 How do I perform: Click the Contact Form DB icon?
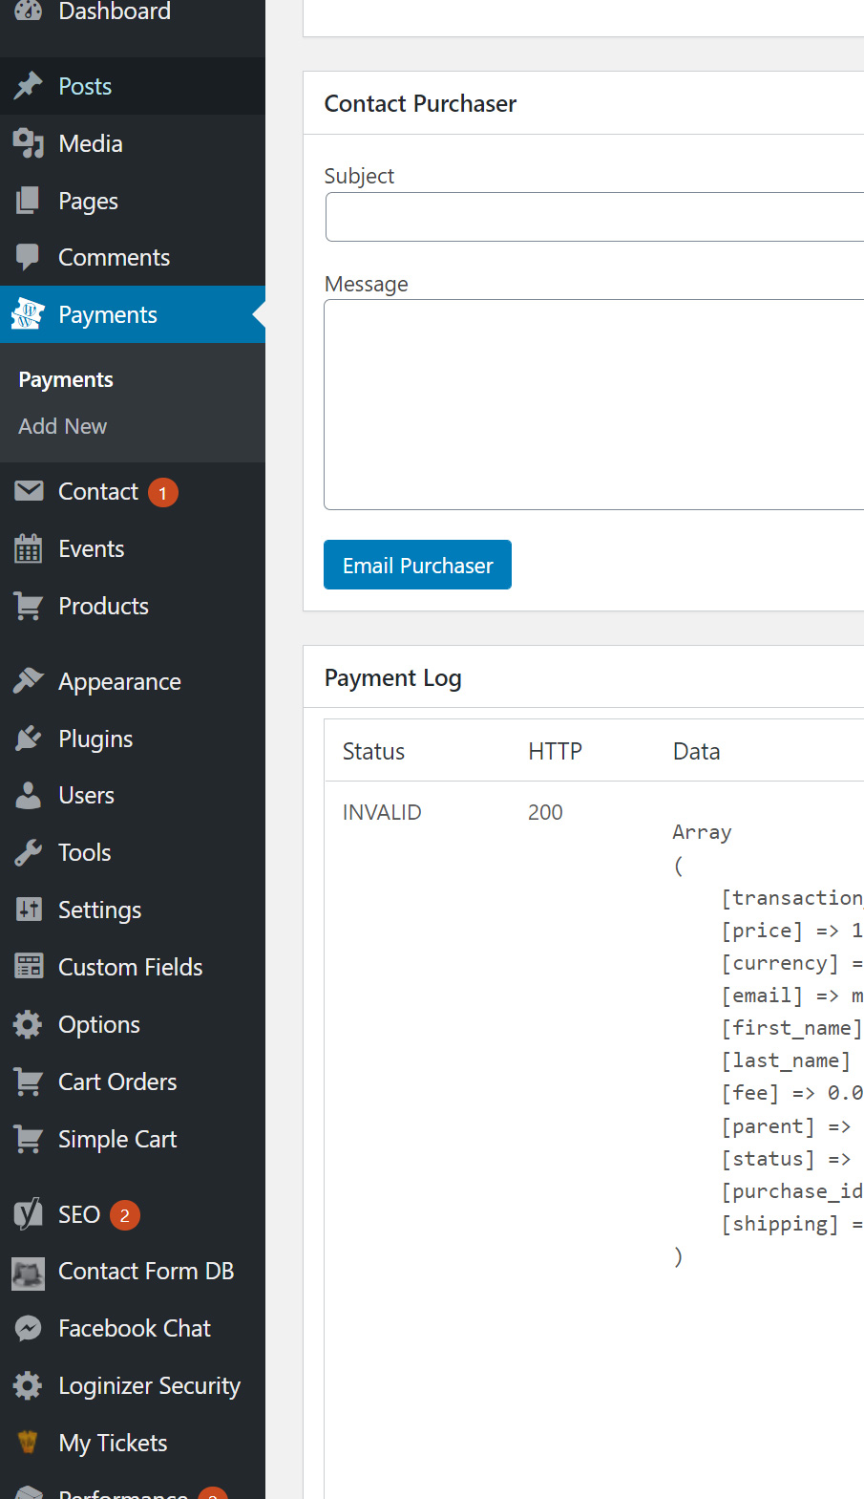click(28, 1272)
